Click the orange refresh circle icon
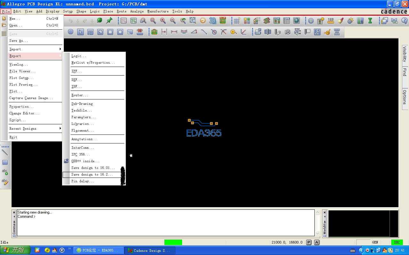Image resolution: width=409 pixels, height=255 pixels. point(203,21)
